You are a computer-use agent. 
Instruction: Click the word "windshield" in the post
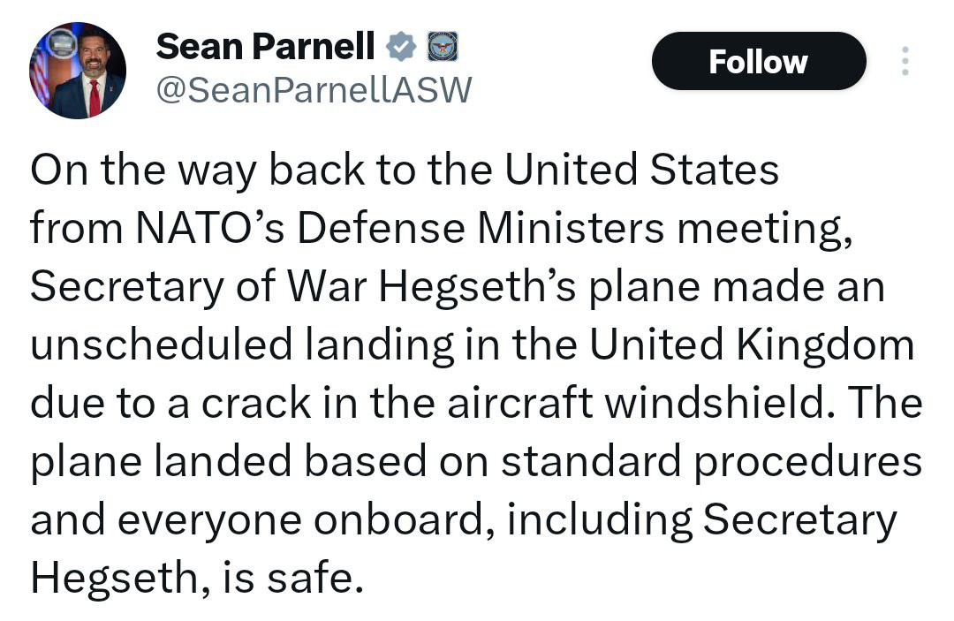(718, 403)
